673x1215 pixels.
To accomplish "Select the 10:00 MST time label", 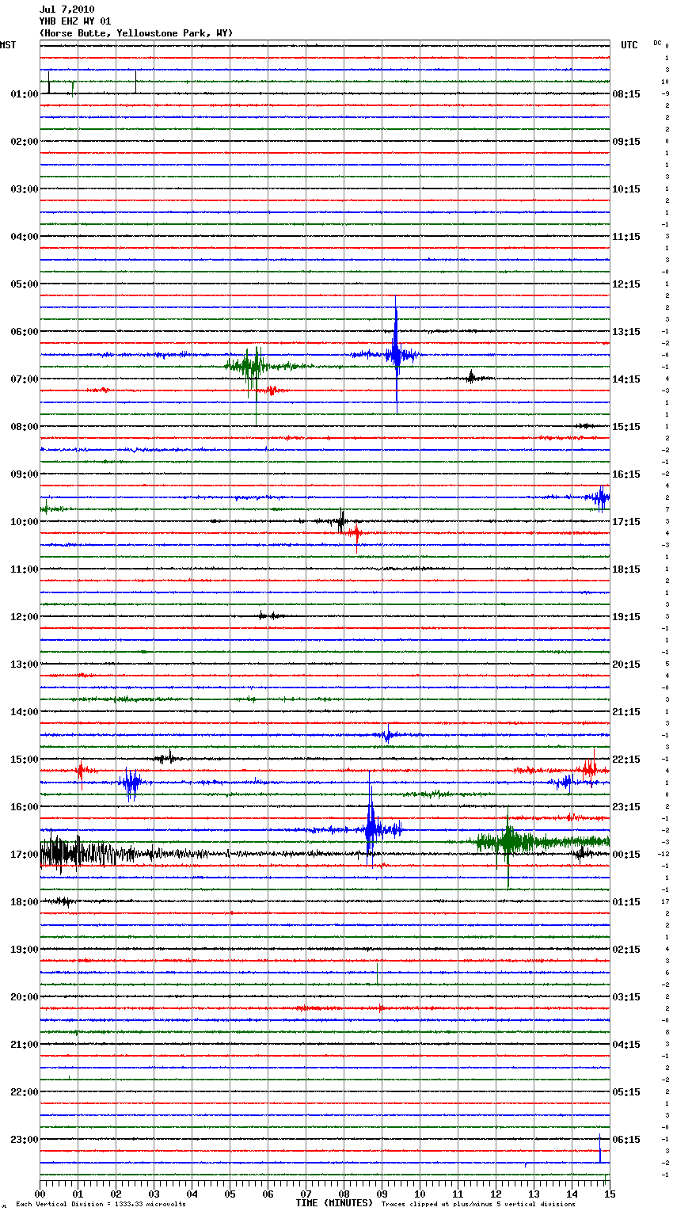I will pos(25,522).
